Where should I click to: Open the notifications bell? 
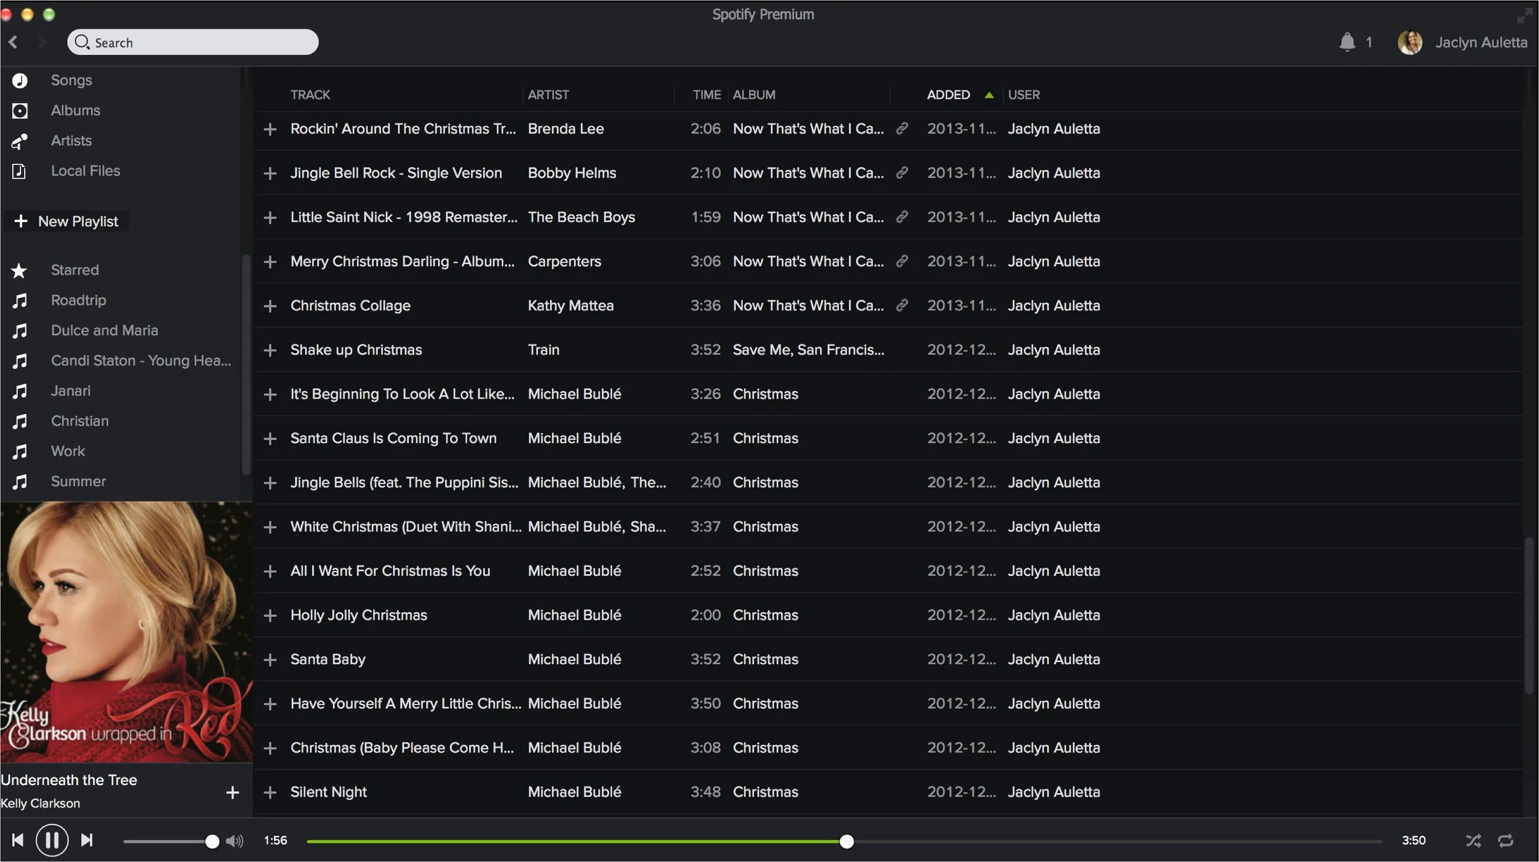point(1347,42)
